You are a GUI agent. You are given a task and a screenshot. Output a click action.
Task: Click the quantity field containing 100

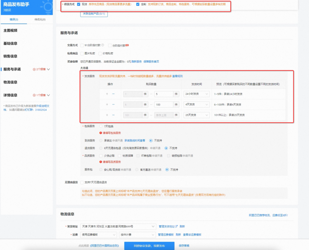pyautogui.click(x=163, y=104)
